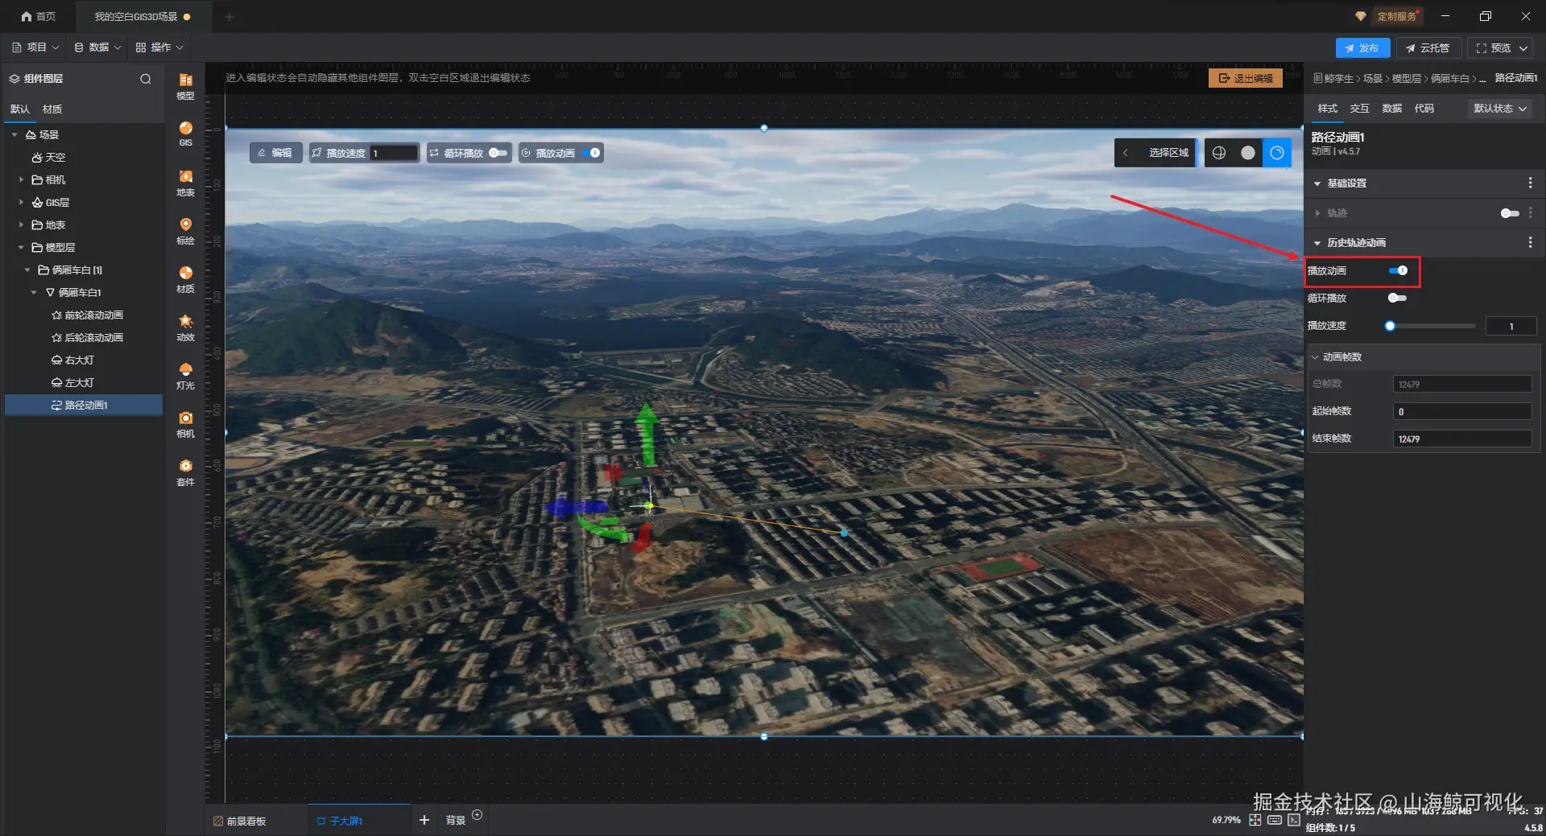Open the 标绘 component category
This screenshot has width=1546, height=836.
[185, 231]
